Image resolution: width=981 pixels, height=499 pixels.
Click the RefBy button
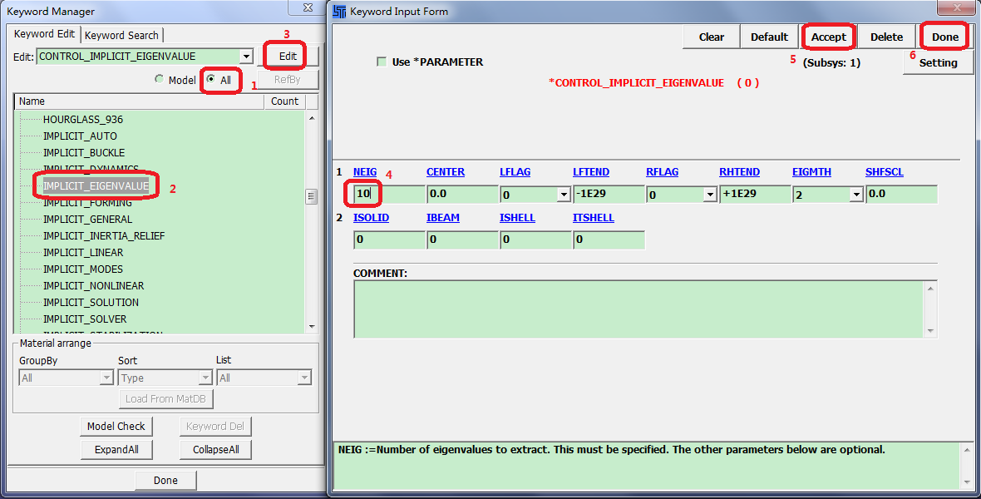[x=288, y=80]
